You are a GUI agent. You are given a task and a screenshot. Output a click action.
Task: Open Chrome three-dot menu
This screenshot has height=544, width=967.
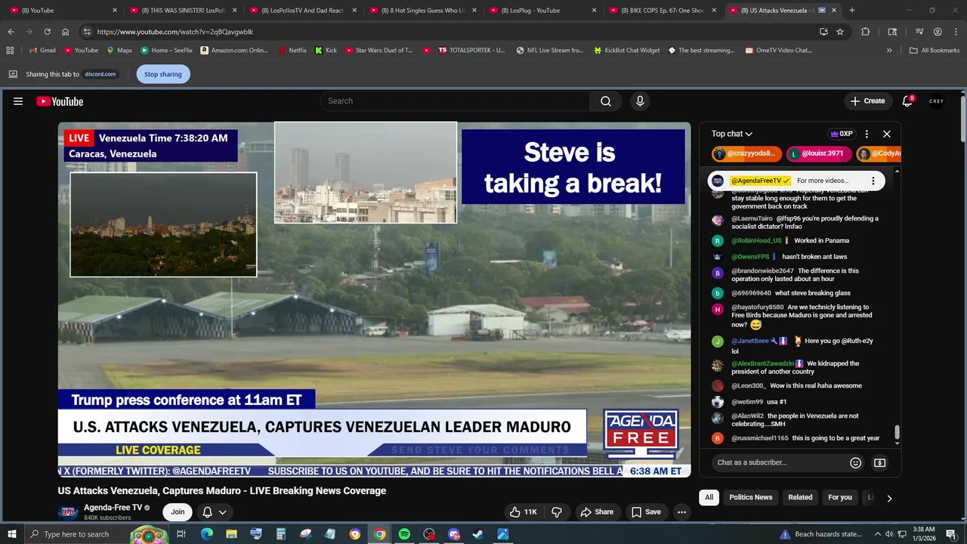pos(955,32)
